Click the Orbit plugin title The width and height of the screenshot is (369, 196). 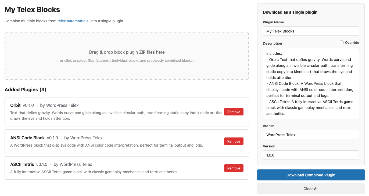[x=15, y=105]
